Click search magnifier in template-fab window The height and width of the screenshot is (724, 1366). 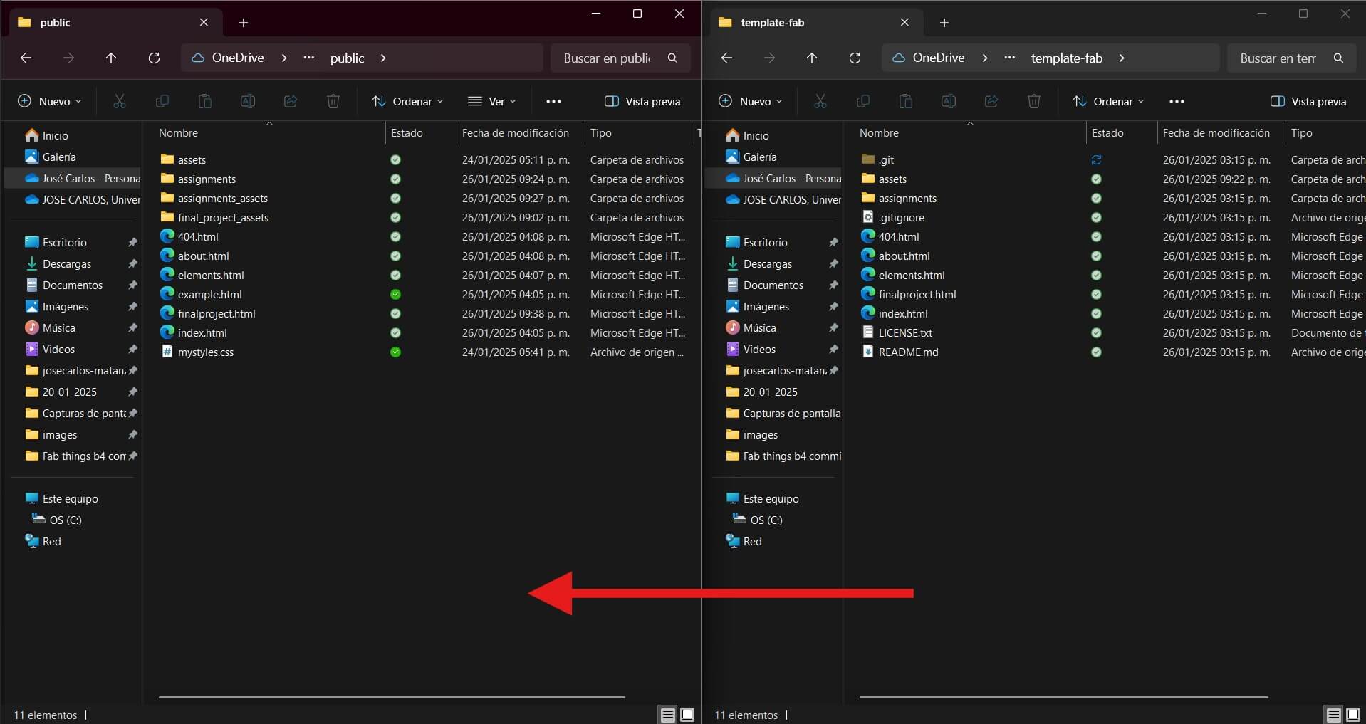tap(1338, 58)
